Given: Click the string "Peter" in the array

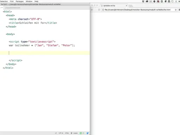Looking at the screenshot, I should click(66, 45).
